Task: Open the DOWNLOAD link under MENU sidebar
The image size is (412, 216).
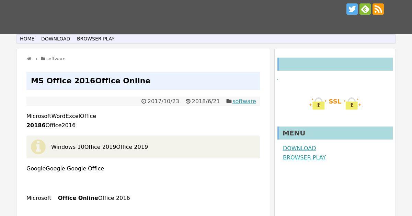Action: [299, 148]
